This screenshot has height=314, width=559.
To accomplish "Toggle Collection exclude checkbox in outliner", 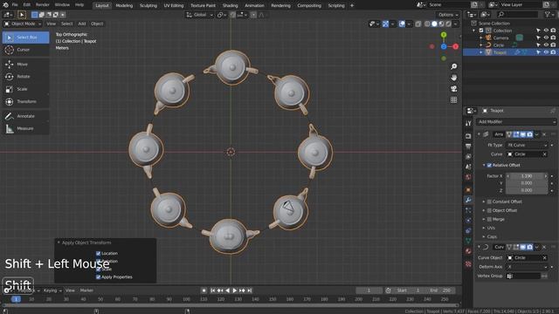I will coord(481,31).
